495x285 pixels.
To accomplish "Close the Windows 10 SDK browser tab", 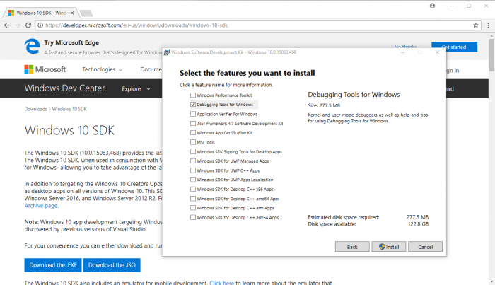I will [72, 13].
